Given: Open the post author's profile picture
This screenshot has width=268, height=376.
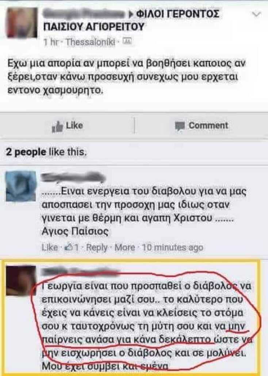Looking at the screenshot, I should 22,23.
